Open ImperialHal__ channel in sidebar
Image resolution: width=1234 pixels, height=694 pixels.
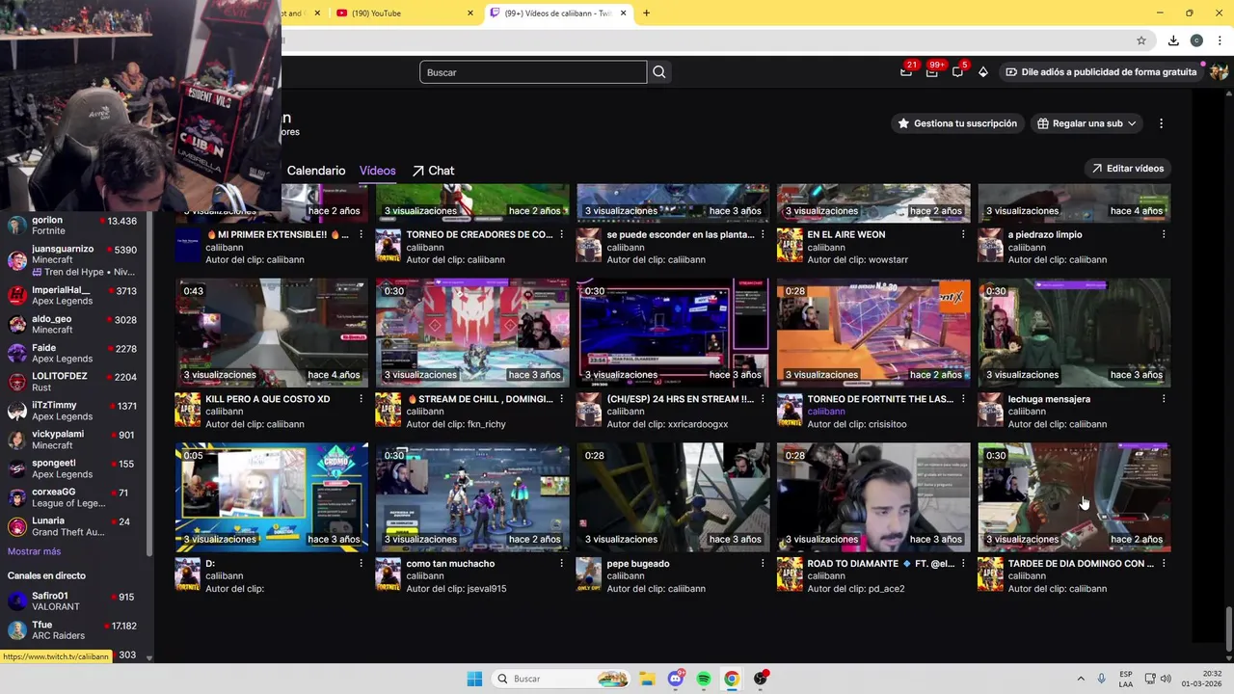point(72,295)
